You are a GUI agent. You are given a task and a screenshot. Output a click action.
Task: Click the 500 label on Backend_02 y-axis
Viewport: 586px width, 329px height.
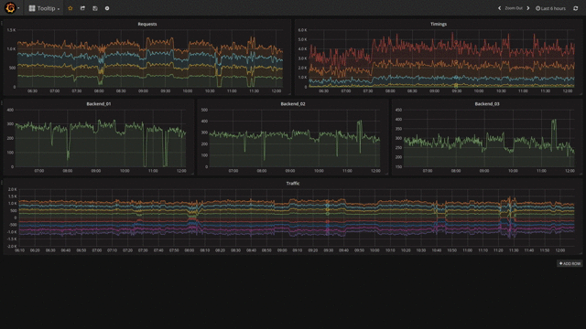tap(204, 110)
